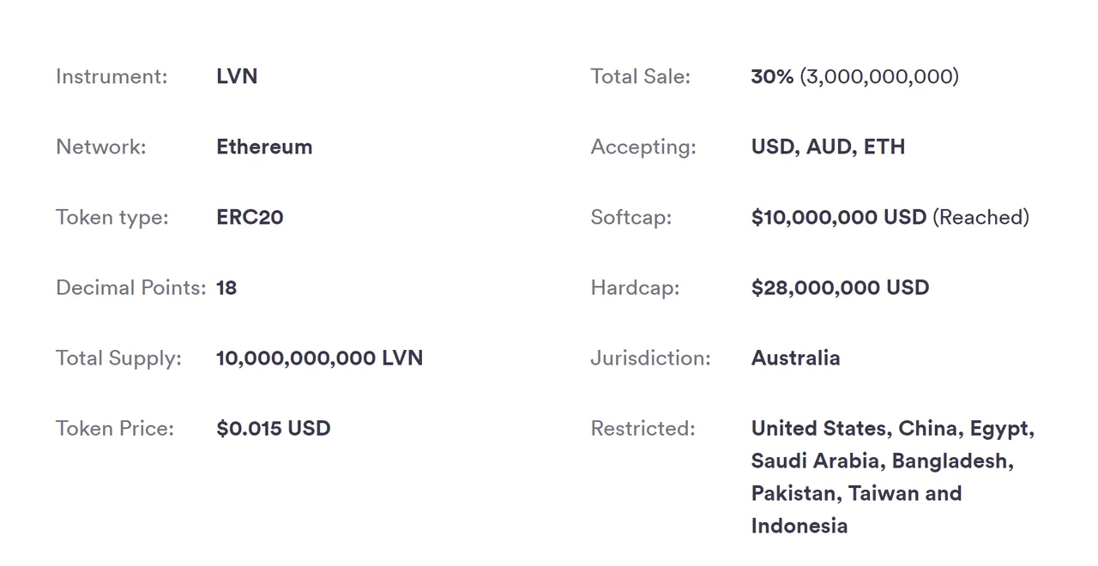Click the Token Price label
1098x566 pixels.
115,428
